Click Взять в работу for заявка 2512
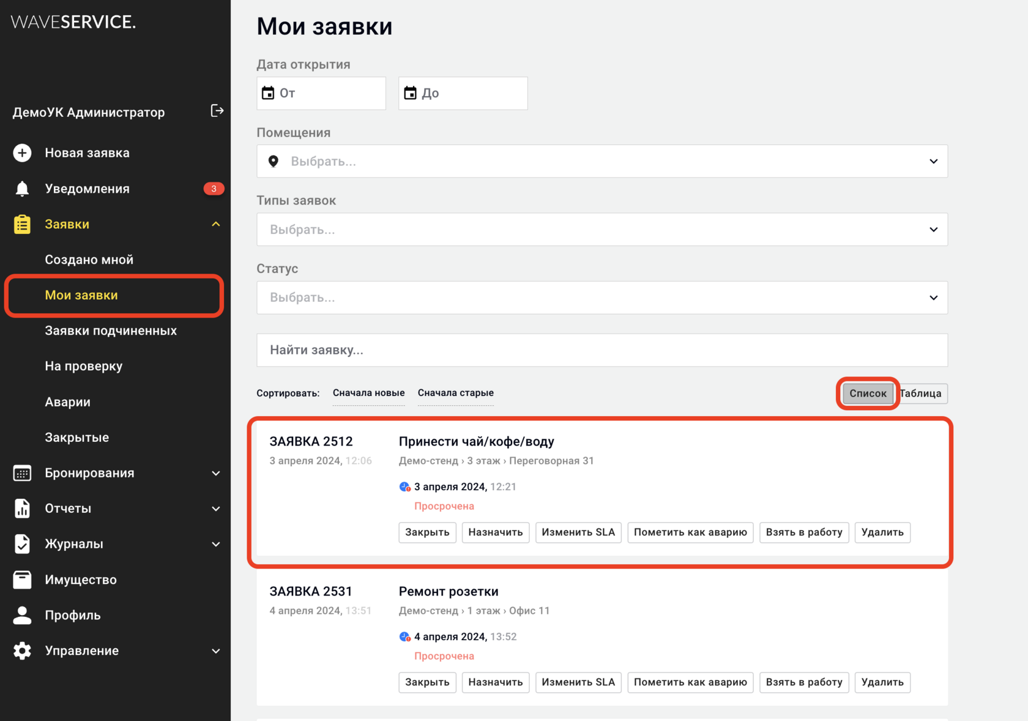This screenshot has height=721, width=1028. [x=804, y=532]
